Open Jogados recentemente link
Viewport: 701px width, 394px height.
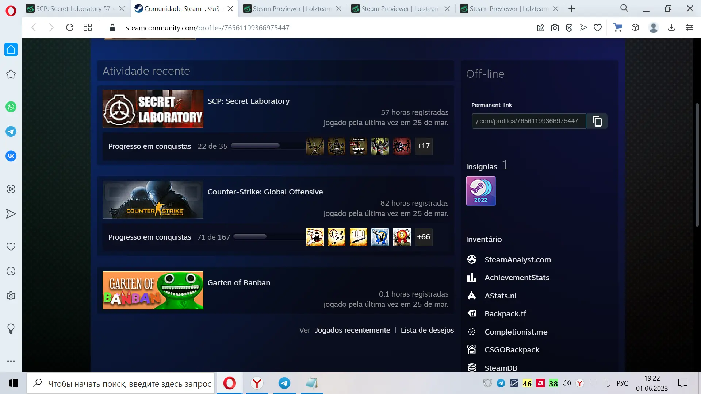[352, 330]
